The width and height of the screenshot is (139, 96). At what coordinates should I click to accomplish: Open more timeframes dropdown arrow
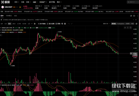32,24
